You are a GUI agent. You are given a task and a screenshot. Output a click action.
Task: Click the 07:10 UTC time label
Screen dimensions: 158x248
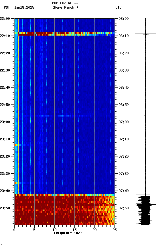coord(124,139)
